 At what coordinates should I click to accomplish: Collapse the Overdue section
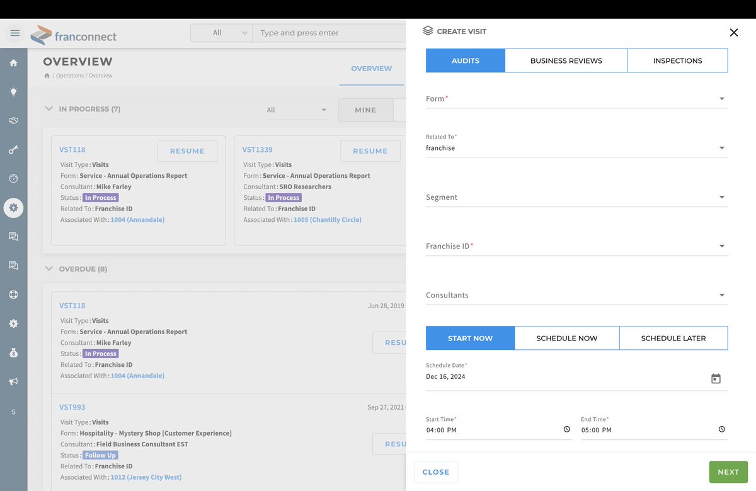click(x=49, y=269)
